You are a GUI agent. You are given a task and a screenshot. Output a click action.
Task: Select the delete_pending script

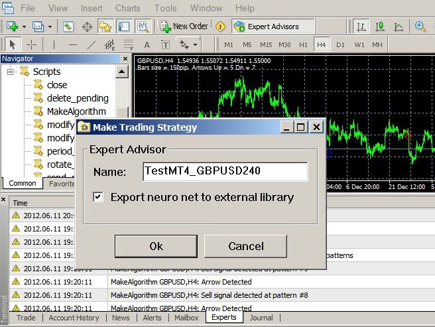(x=78, y=98)
